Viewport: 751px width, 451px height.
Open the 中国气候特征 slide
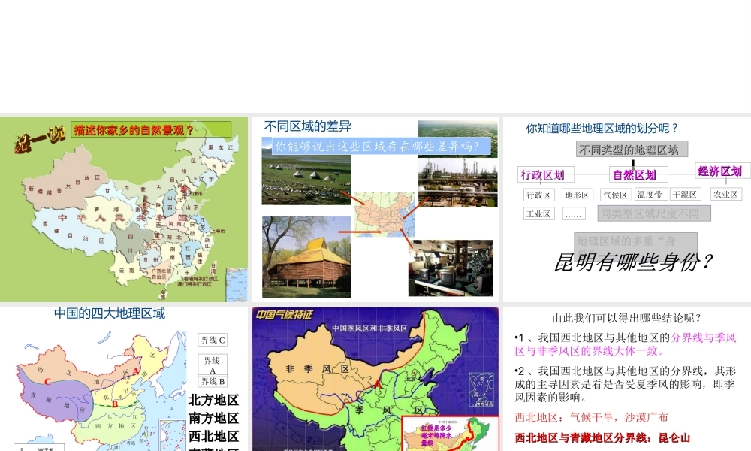click(375, 379)
